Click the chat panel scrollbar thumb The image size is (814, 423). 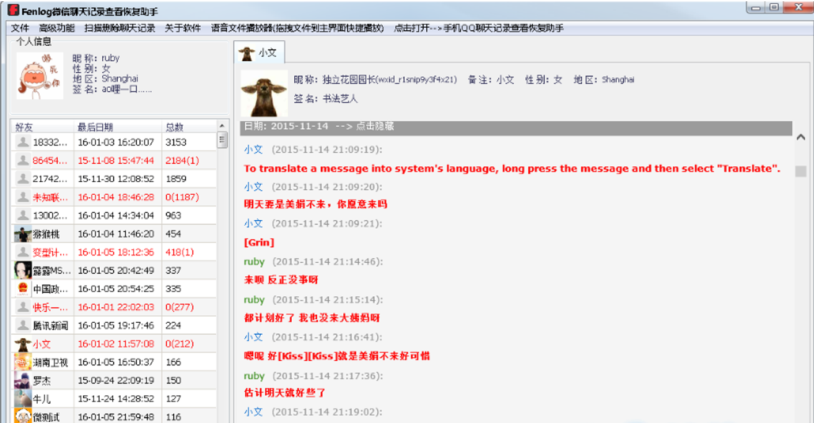point(800,171)
